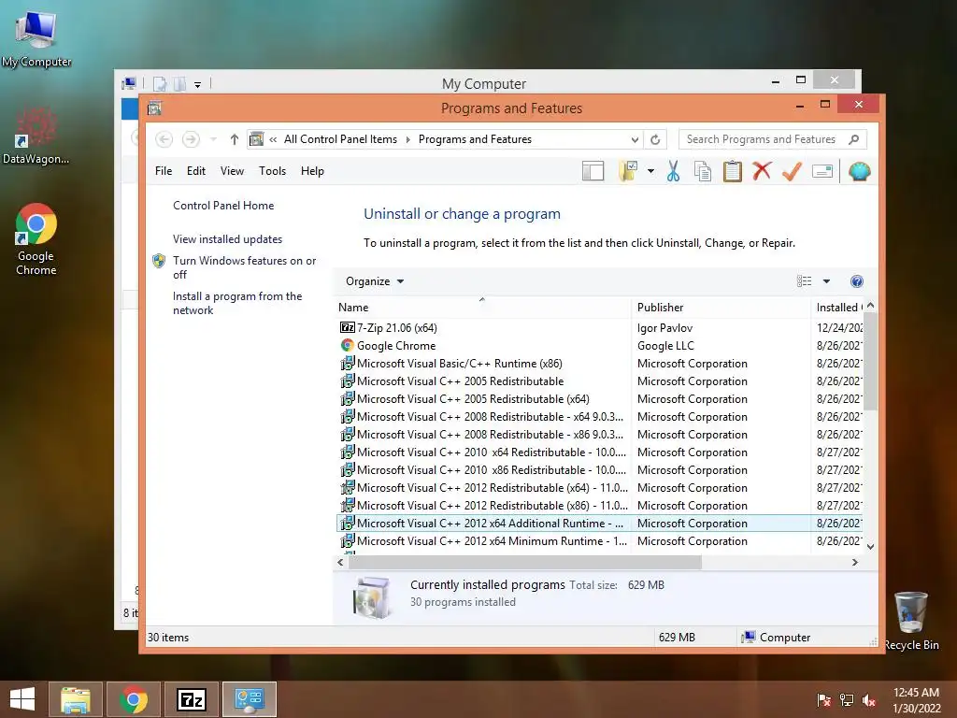Expand the Organize dropdown
The height and width of the screenshot is (718, 957).
point(375,281)
